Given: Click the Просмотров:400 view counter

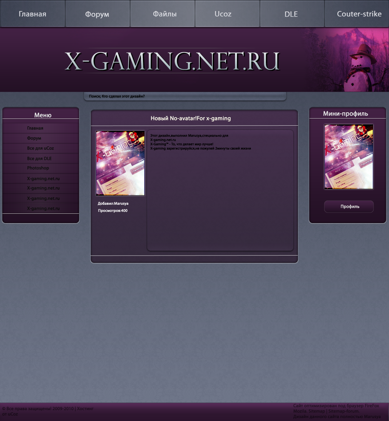Looking at the screenshot, I should [x=113, y=211].
